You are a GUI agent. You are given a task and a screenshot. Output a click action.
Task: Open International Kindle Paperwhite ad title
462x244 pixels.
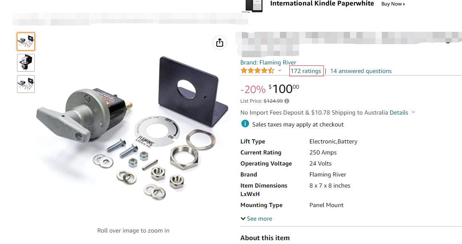(x=322, y=4)
